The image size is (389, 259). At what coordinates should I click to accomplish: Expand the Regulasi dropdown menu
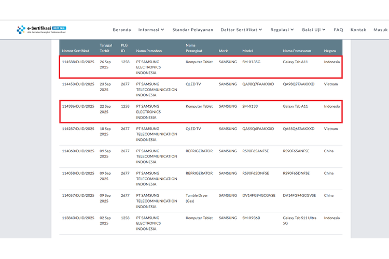coord(282,30)
